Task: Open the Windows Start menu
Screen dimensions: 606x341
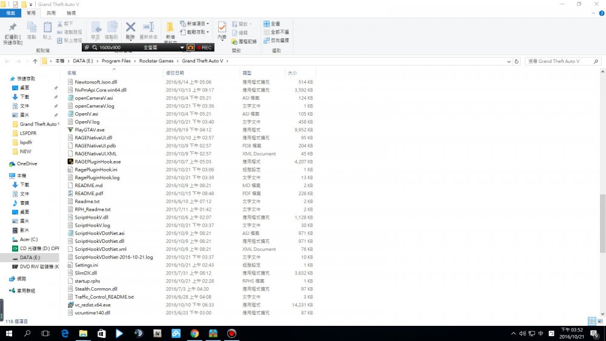Action: (x=9, y=333)
